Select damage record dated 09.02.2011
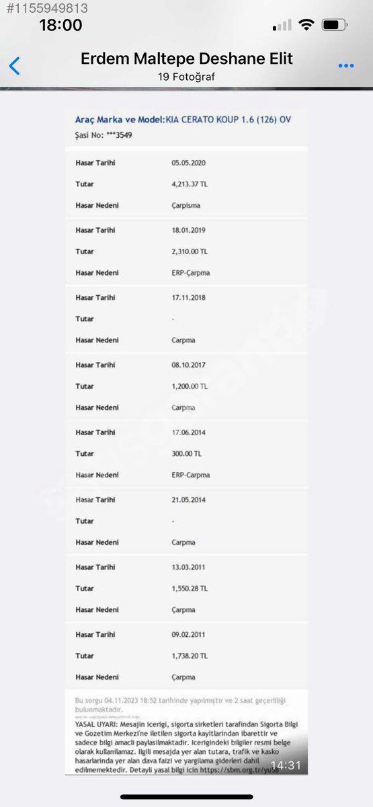Image resolution: width=373 pixels, height=807 pixels. click(187, 656)
